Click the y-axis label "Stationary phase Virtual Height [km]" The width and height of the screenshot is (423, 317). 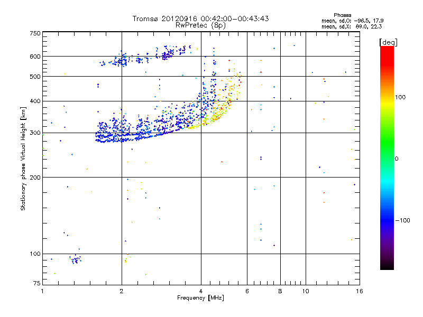[23, 158]
